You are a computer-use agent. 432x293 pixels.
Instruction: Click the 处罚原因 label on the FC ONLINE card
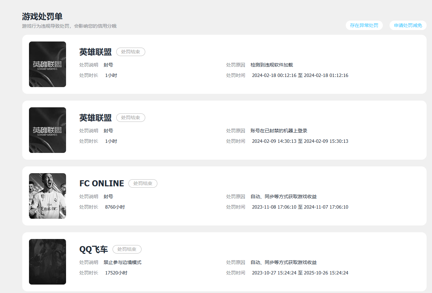click(236, 196)
